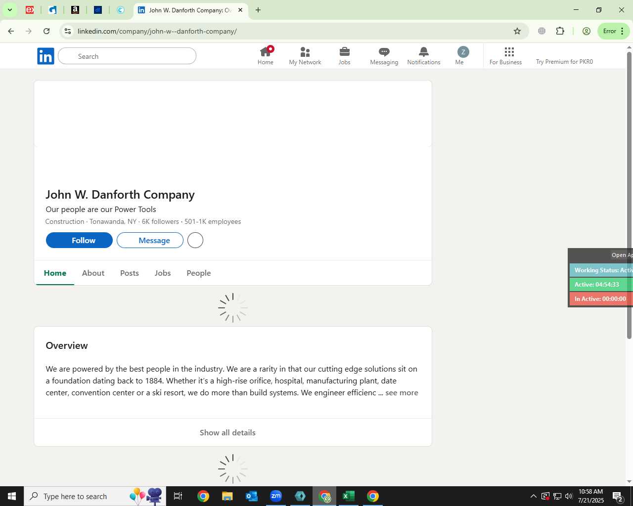Follow John W. Danforth Company
Viewport: 633px width, 506px height.
(x=79, y=240)
